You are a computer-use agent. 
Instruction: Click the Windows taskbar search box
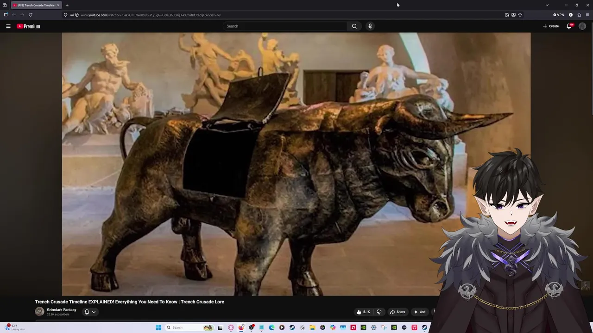click(189, 327)
